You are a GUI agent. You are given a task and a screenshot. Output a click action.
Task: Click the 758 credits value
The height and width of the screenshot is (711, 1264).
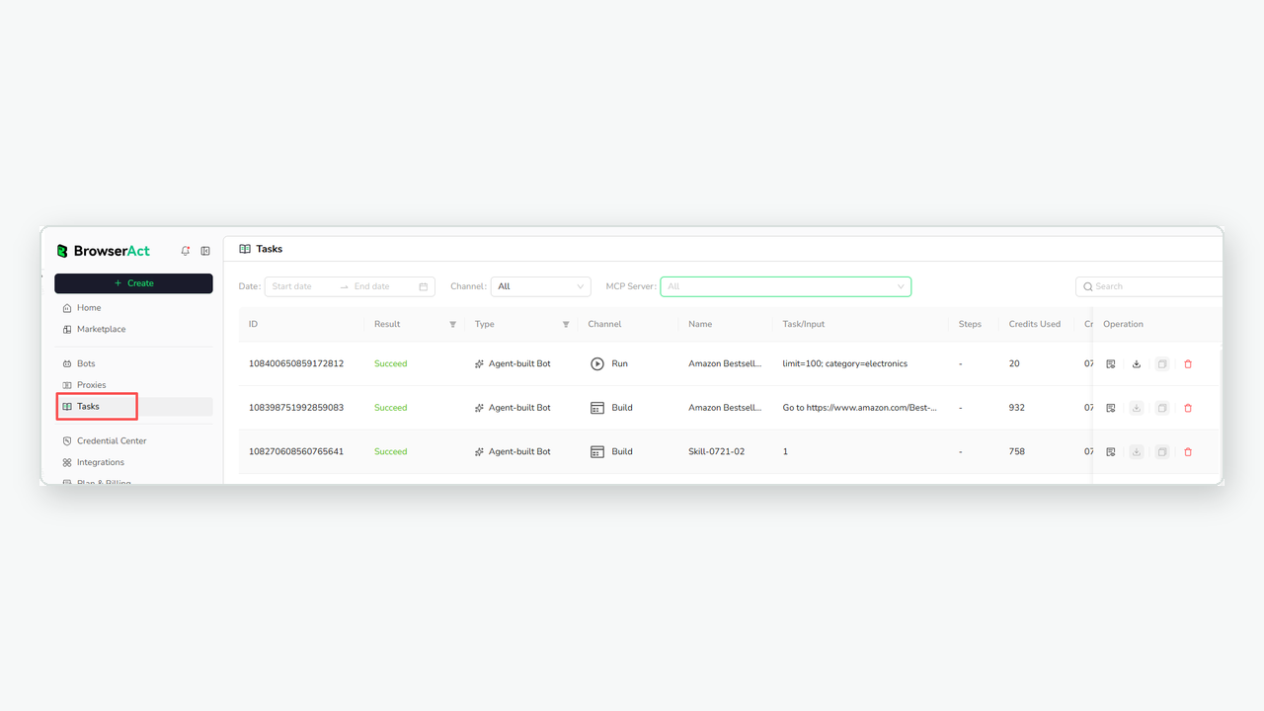click(1016, 451)
